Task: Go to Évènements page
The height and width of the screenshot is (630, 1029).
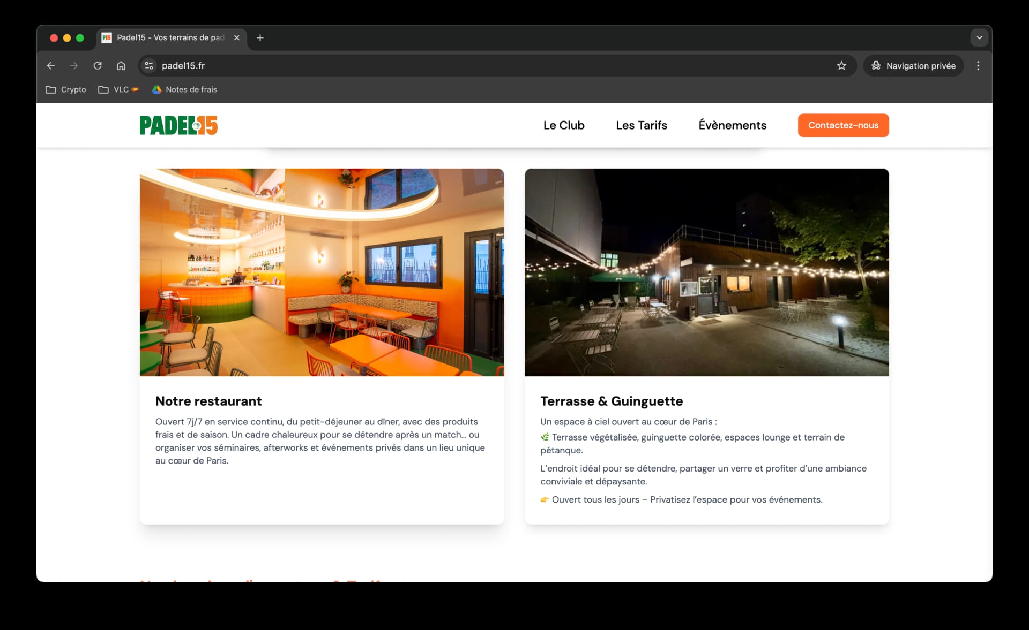Action: point(732,125)
